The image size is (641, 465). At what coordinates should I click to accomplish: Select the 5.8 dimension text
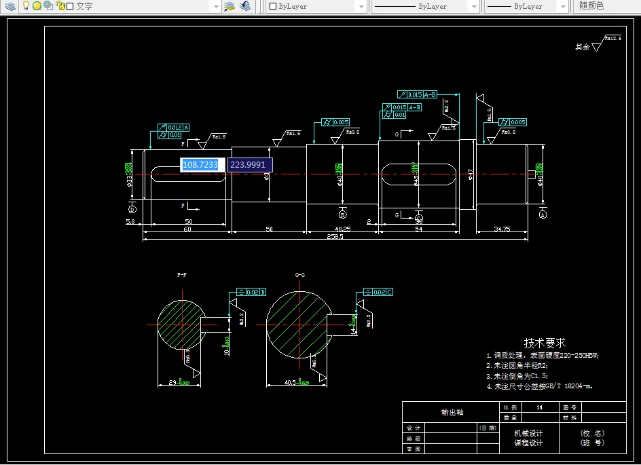130,222
